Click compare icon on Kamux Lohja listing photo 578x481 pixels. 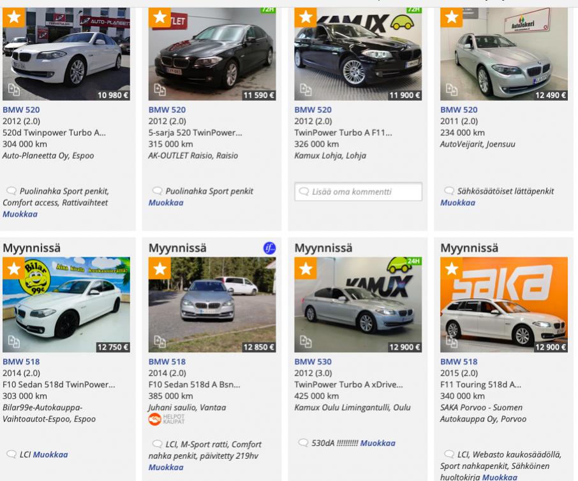pyautogui.click(x=306, y=90)
